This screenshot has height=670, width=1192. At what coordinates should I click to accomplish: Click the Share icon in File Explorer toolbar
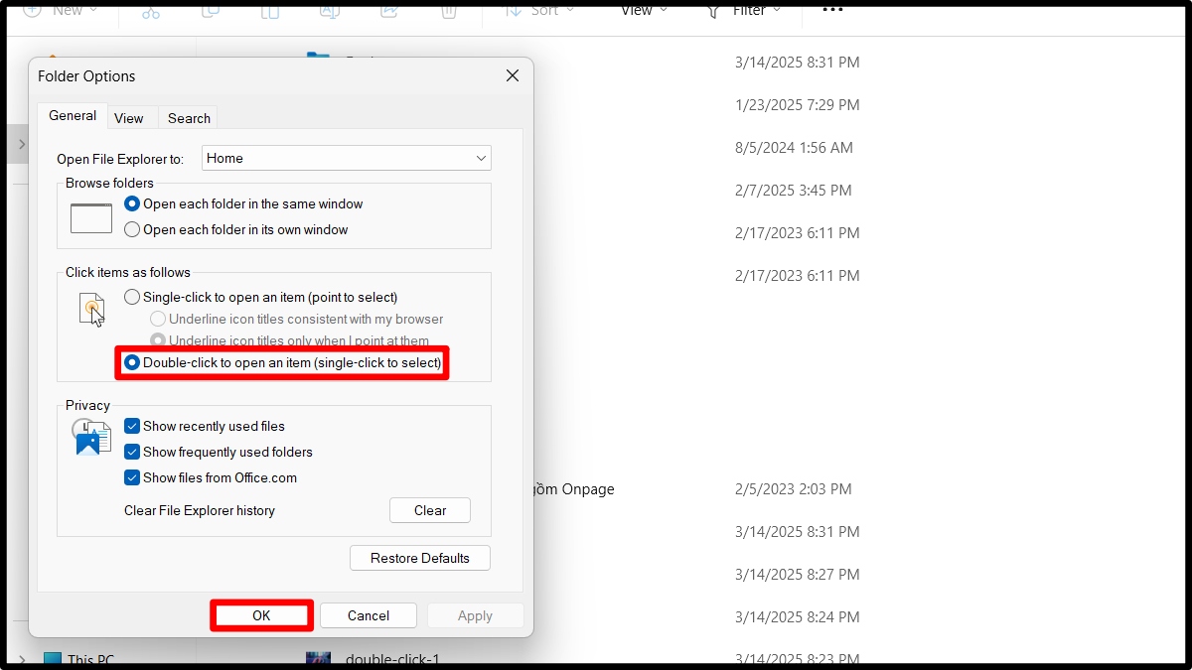click(x=388, y=10)
